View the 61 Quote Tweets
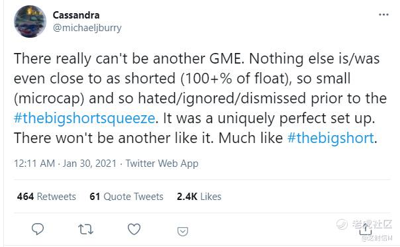The height and width of the screenshot is (247, 400). 126,197
